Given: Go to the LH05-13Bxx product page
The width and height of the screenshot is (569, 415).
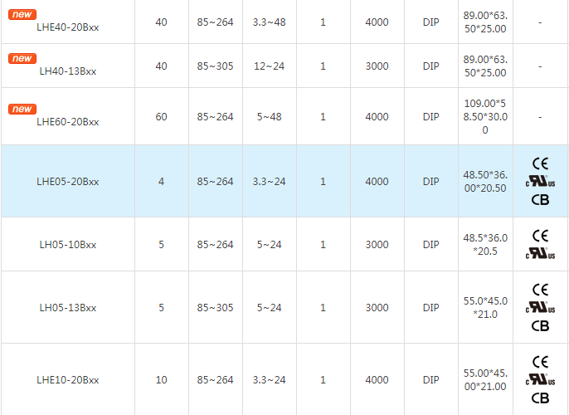Looking at the screenshot, I should coord(68,308).
